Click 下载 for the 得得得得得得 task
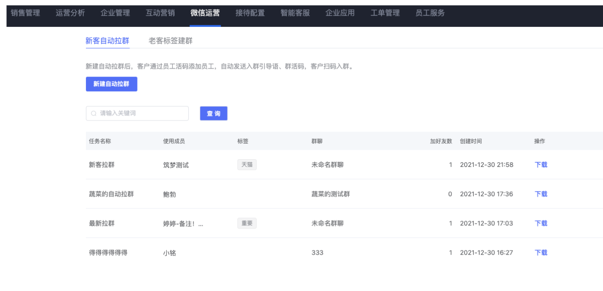Screen dimensions: 603x291 541,252
